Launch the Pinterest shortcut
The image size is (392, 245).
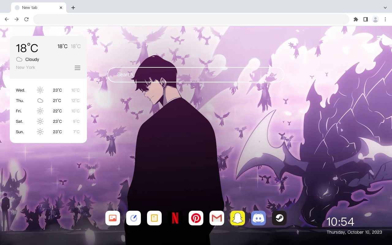(x=196, y=218)
